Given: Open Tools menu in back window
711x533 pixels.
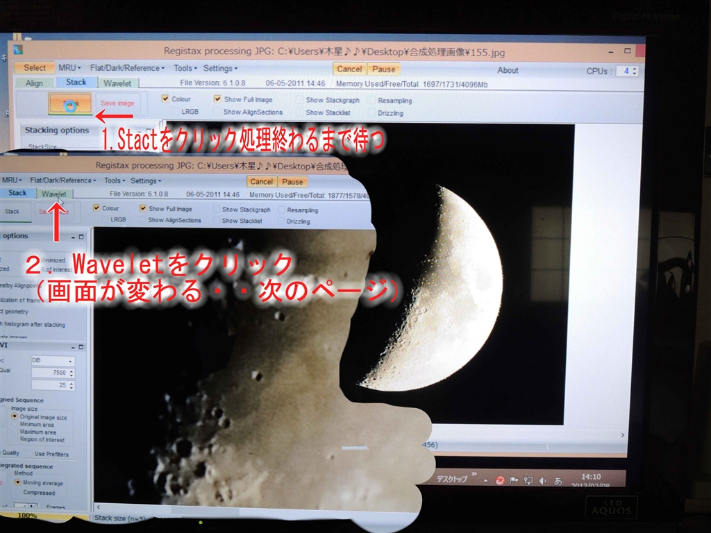Looking at the screenshot, I should 185,68.
